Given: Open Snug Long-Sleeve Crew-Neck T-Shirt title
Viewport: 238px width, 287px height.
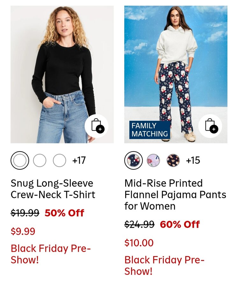Looking at the screenshot, I should [x=53, y=189].
